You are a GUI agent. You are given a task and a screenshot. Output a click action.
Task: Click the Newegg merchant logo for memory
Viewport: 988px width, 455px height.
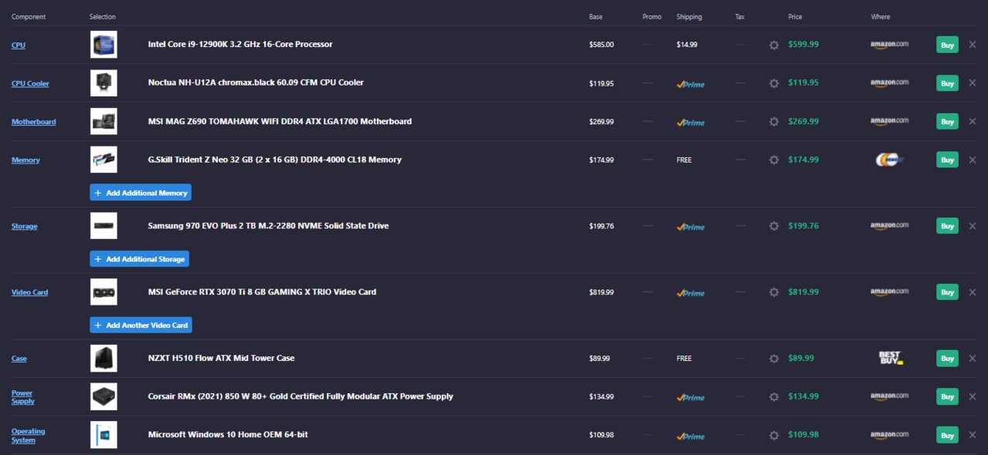pyautogui.click(x=889, y=160)
